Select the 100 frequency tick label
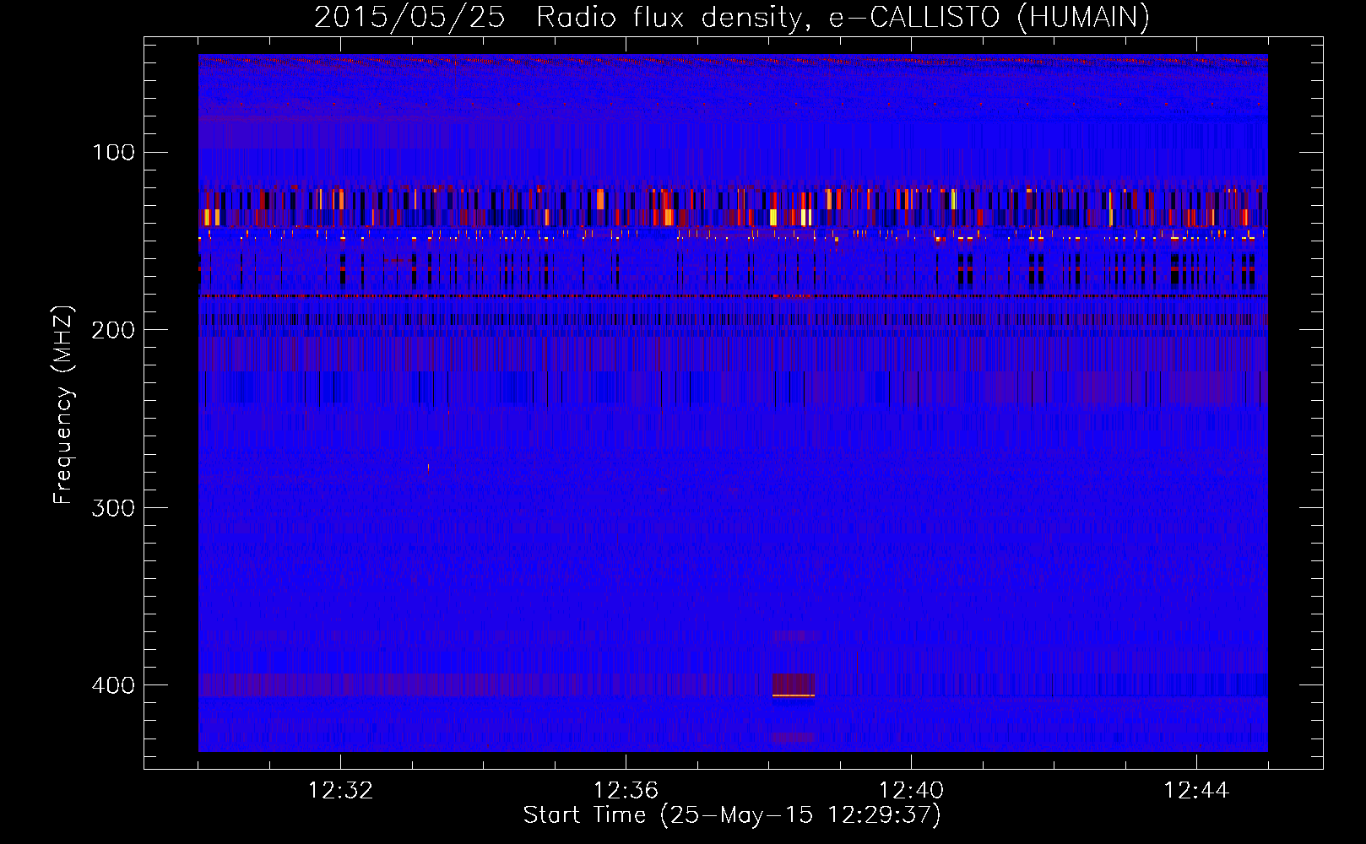This screenshot has width=1366, height=844. 114,153
